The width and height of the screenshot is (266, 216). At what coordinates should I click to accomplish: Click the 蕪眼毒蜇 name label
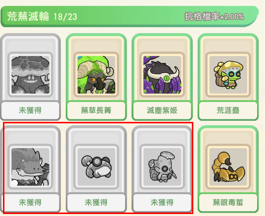(228, 203)
